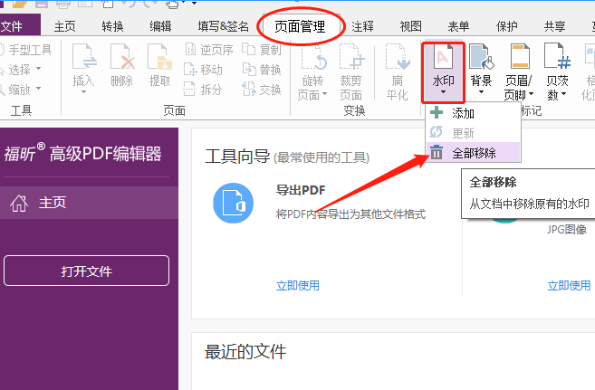Screen dimensions: 595x390
Task: Click the 导出PDF tool title
Action: point(301,190)
